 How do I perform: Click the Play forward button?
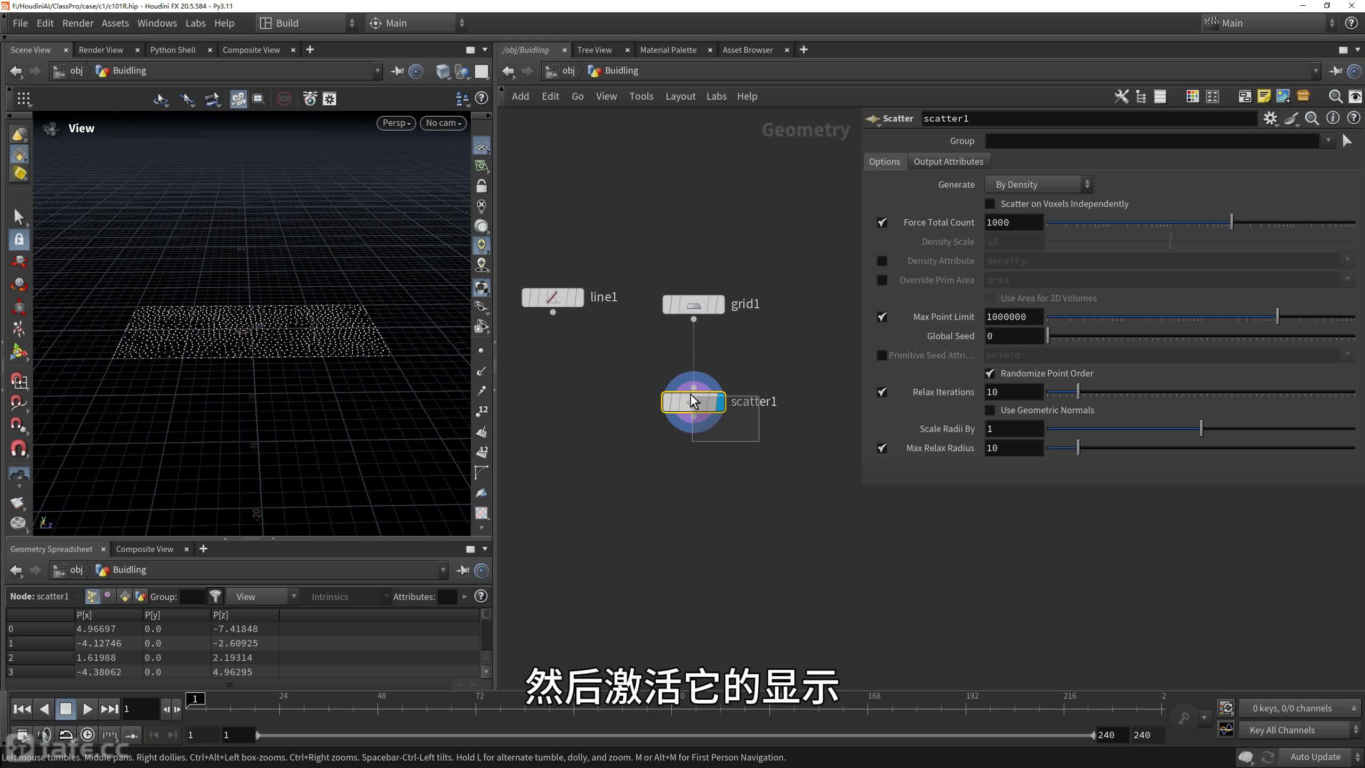(x=87, y=709)
